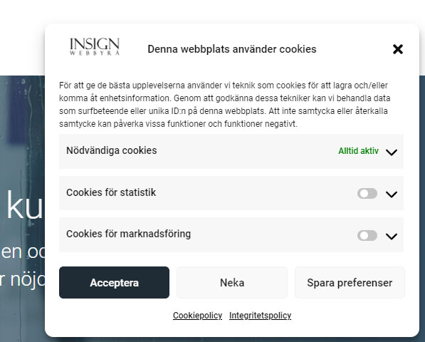The width and height of the screenshot is (425, 342).
Task: Open the Cookiepolicy link
Action: pyautogui.click(x=197, y=316)
